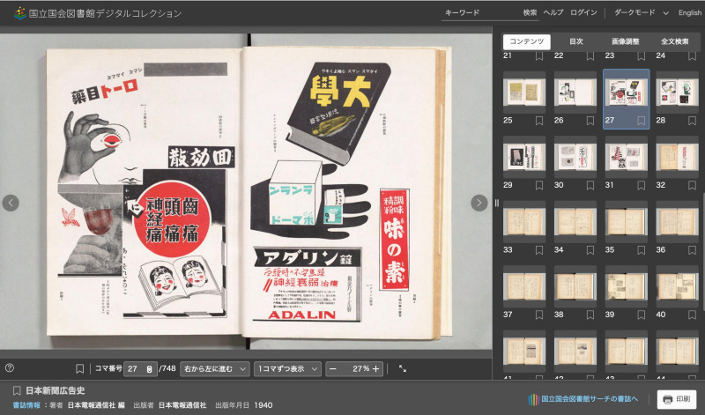Click bookmark icon for thumbnail 21
This screenshot has height=415, width=705.
[539, 56]
